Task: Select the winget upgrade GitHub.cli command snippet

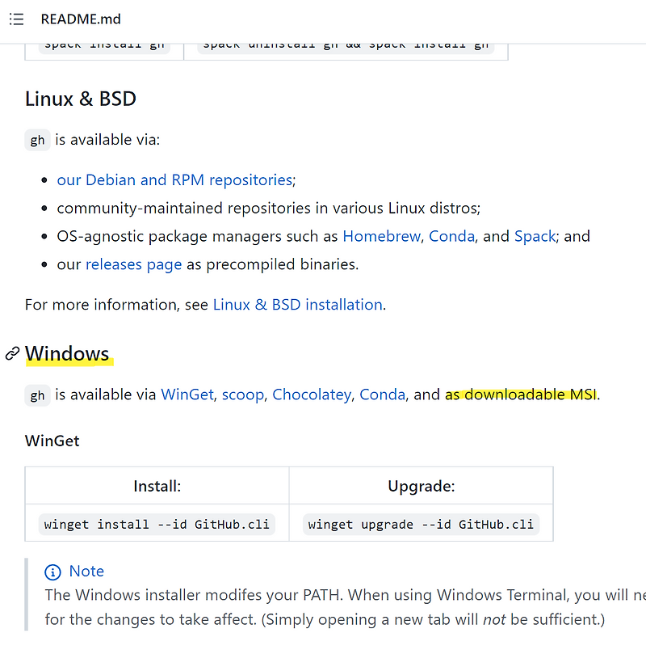Action: 421,524
